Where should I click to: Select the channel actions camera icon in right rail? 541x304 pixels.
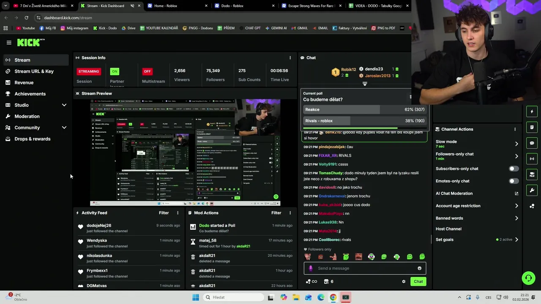pyautogui.click(x=532, y=174)
